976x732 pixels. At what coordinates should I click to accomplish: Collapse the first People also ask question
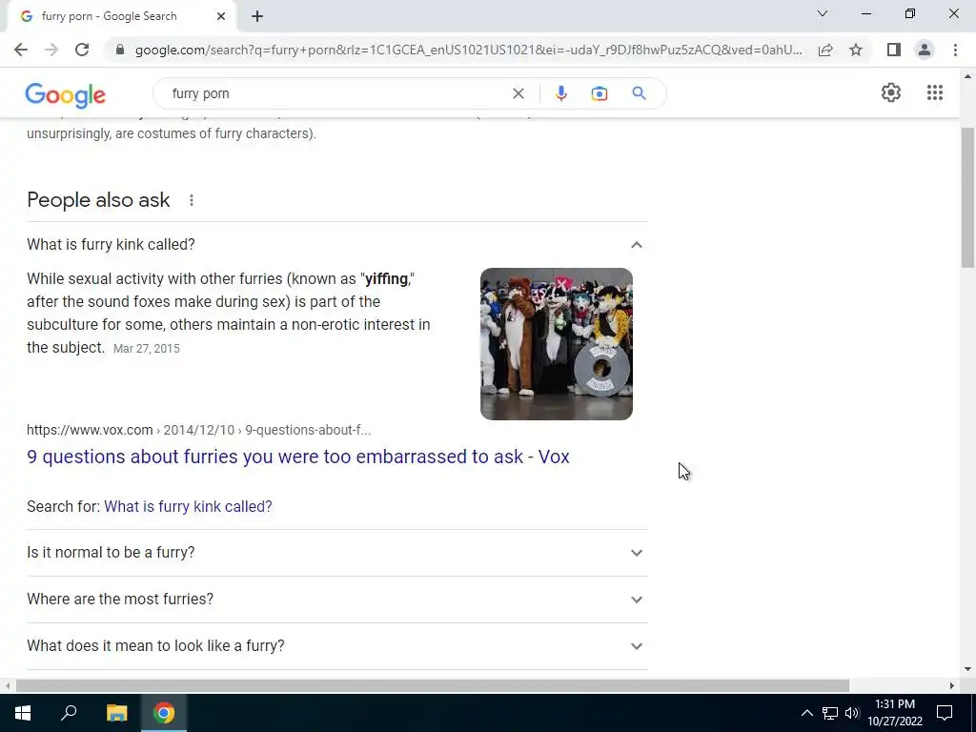pyautogui.click(x=336, y=245)
